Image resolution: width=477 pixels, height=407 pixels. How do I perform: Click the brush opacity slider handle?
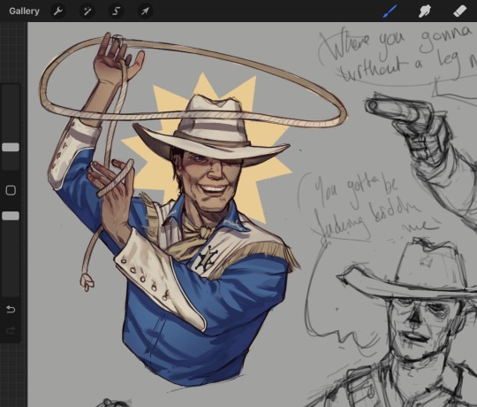[x=11, y=216]
